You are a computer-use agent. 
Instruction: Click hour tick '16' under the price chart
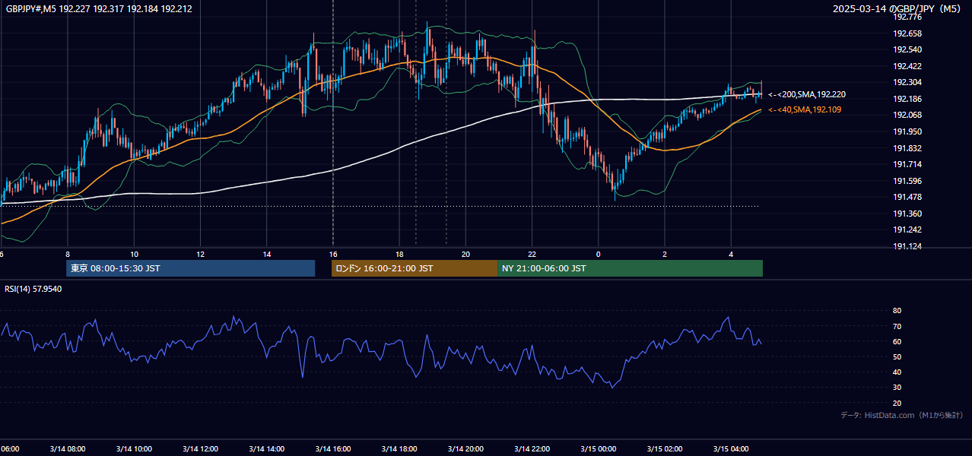tap(333, 254)
